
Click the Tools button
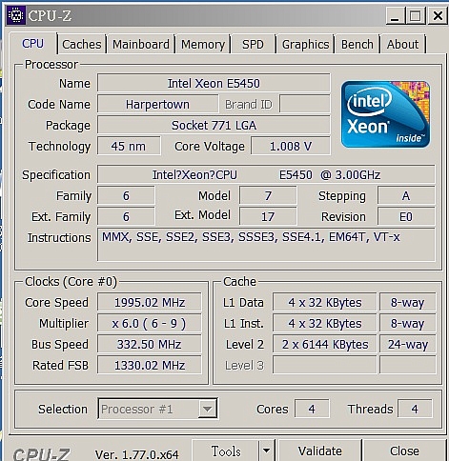[x=226, y=451]
